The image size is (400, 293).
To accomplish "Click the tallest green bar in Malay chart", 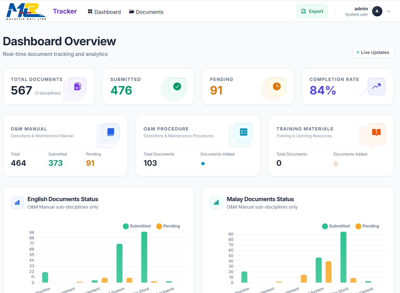I will (343, 257).
